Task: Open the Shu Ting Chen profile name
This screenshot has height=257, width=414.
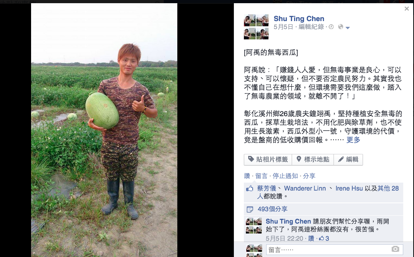Action: coord(299,18)
